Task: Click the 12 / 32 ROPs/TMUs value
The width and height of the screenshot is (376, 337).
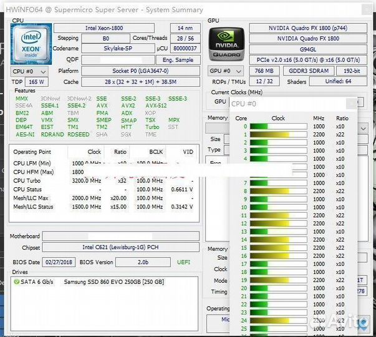Action: click(264, 81)
